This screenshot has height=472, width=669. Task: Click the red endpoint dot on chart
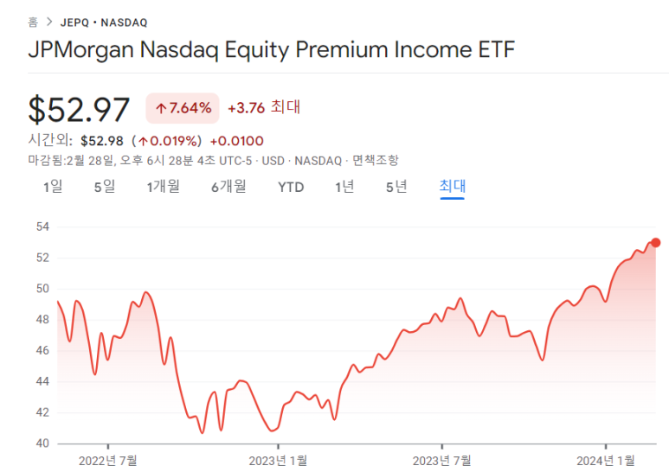click(656, 242)
